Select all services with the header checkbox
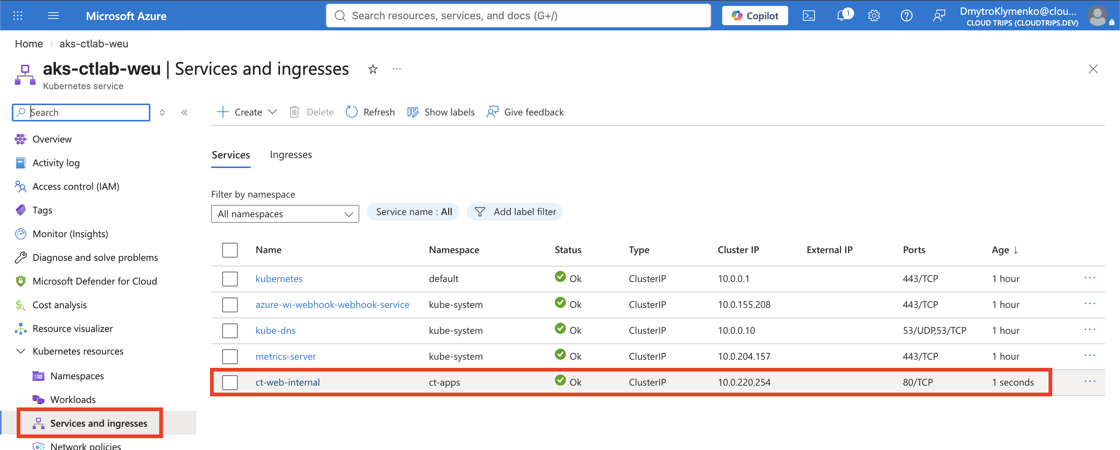 [x=230, y=250]
